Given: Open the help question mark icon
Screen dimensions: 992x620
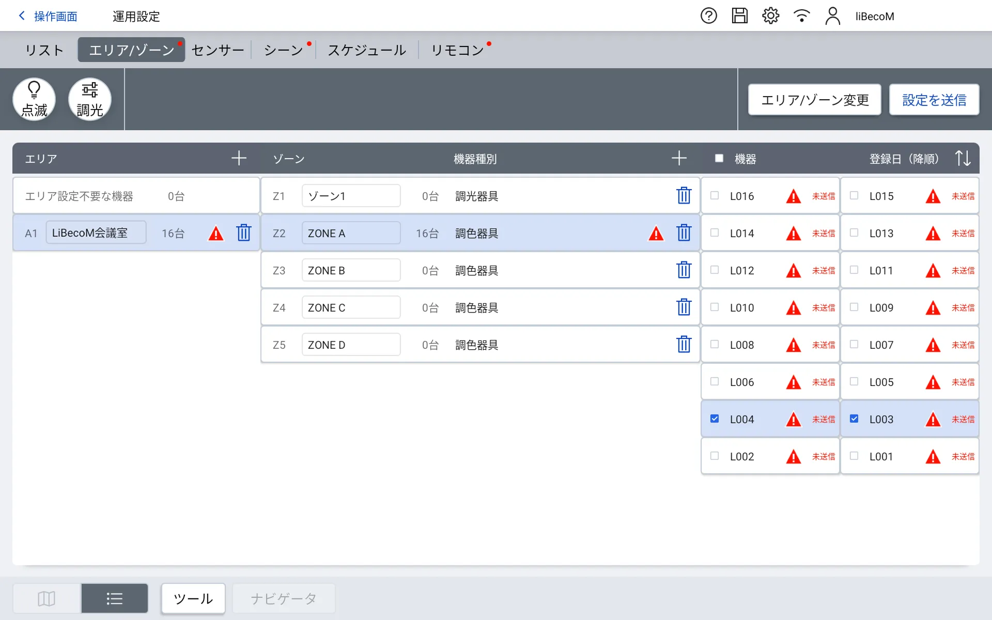Looking at the screenshot, I should coord(708,16).
